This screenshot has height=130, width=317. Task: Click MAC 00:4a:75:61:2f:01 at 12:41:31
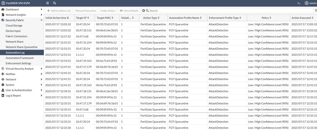[x=106, y=85]
